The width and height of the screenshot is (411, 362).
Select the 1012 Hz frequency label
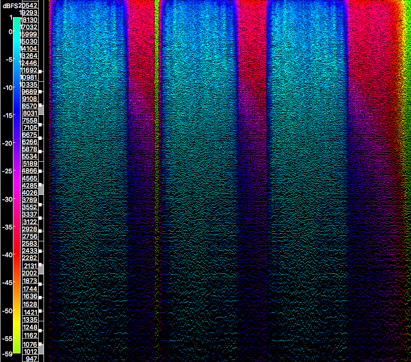point(30,351)
